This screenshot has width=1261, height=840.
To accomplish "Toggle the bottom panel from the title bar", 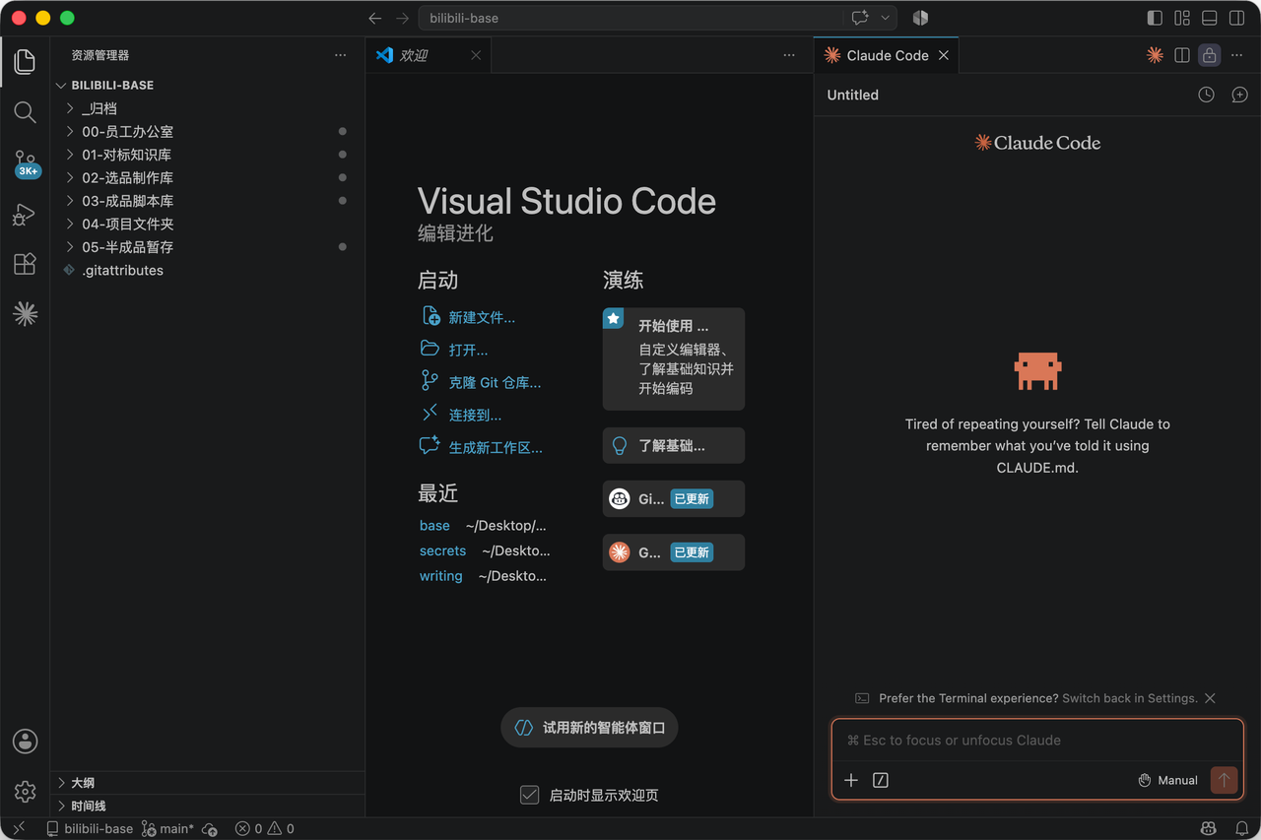I will pyautogui.click(x=1210, y=18).
